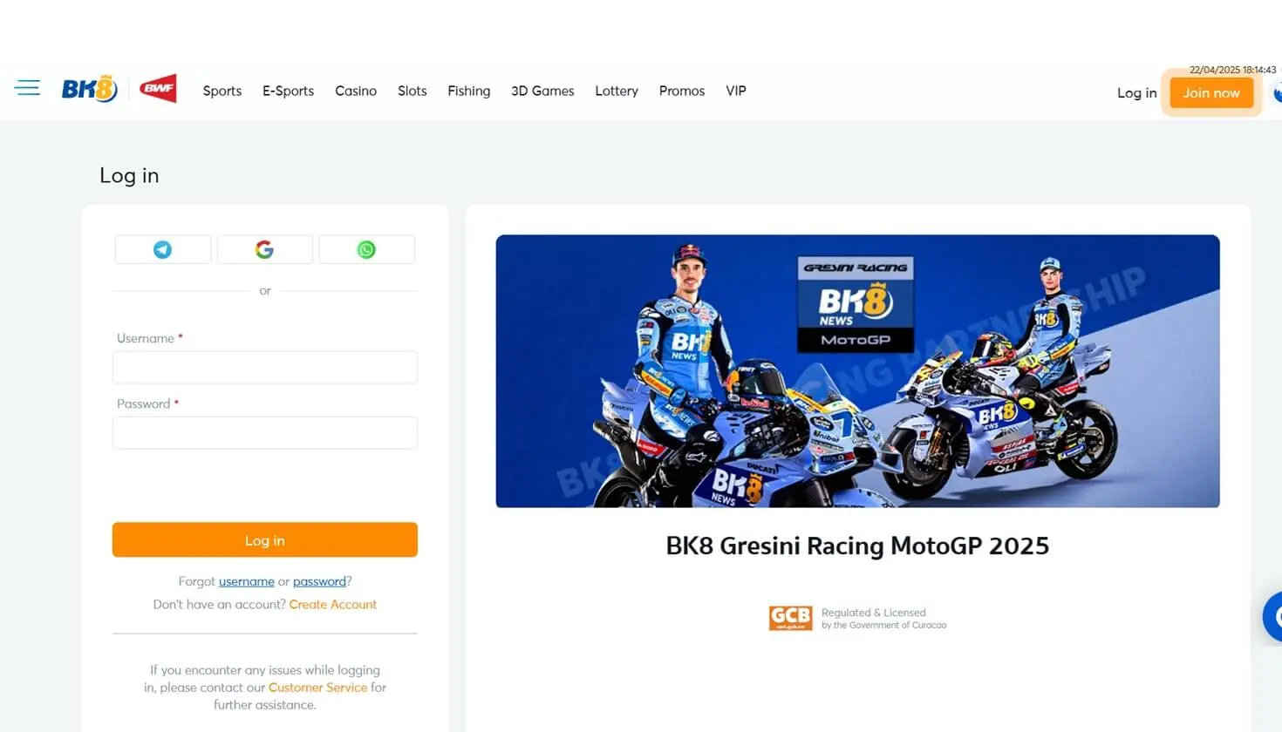Click the orange Log in submit button

tap(265, 540)
